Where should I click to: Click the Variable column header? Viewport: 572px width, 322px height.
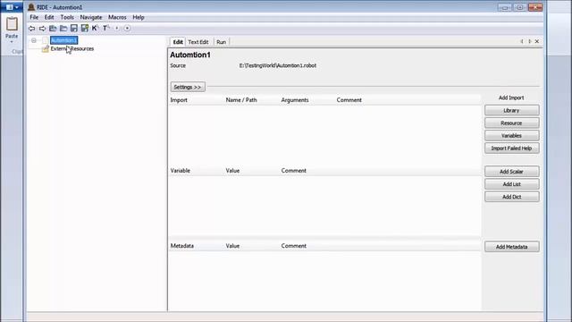coord(181,171)
